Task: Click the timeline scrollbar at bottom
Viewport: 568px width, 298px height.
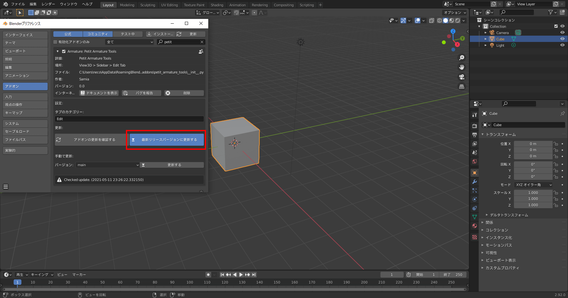Action: [234, 289]
